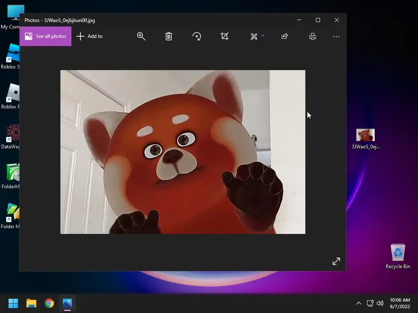Zoom in with the magnifier icon

[141, 36]
